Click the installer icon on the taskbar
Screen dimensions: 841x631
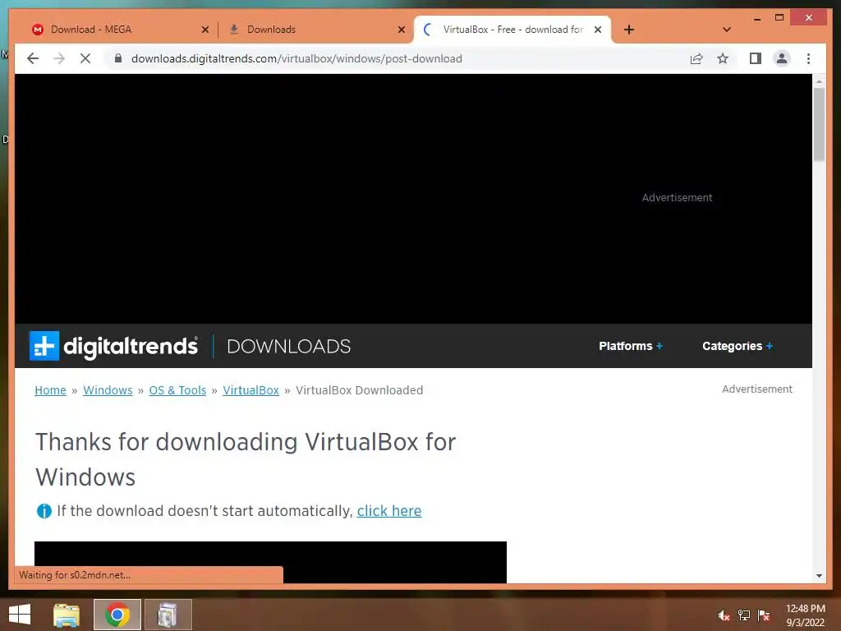(x=168, y=615)
